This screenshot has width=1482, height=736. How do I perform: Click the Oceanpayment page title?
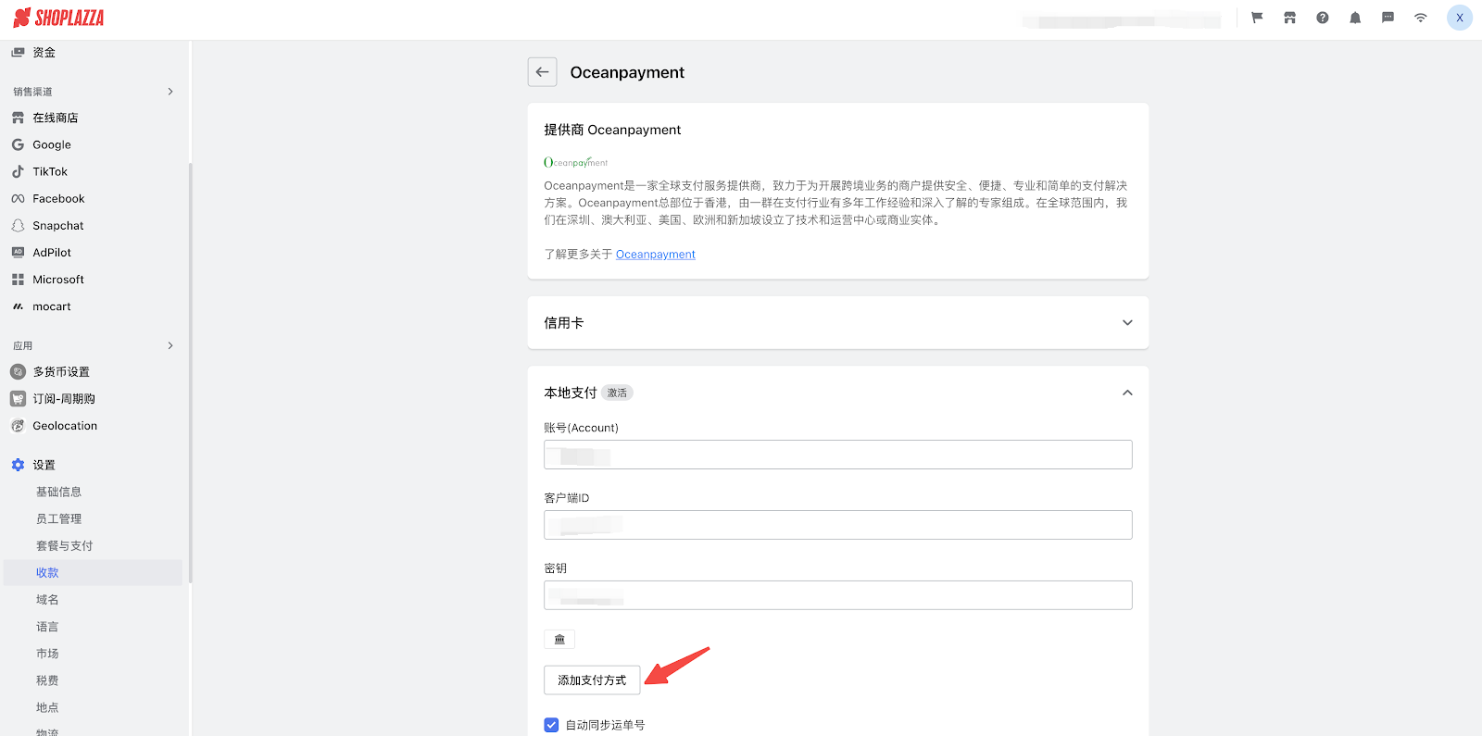coord(627,72)
